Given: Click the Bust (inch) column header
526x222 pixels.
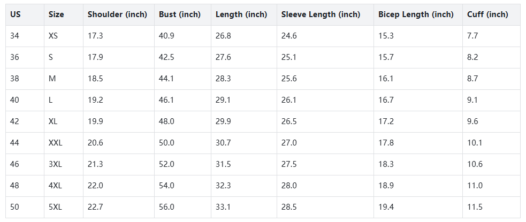Looking at the screenshot, I should tap(180, 14).
